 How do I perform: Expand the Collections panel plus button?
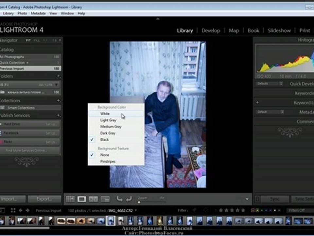[58, 101]
